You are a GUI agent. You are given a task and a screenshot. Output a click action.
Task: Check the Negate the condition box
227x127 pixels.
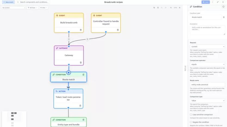[191, 122]
